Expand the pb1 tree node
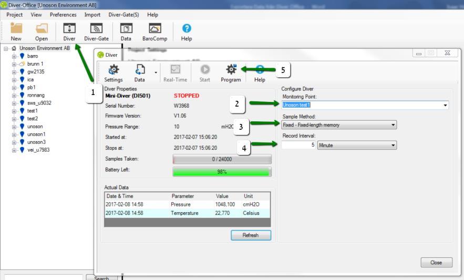The height and width of the screenshot is (280, 464). [x=14, y=88]
